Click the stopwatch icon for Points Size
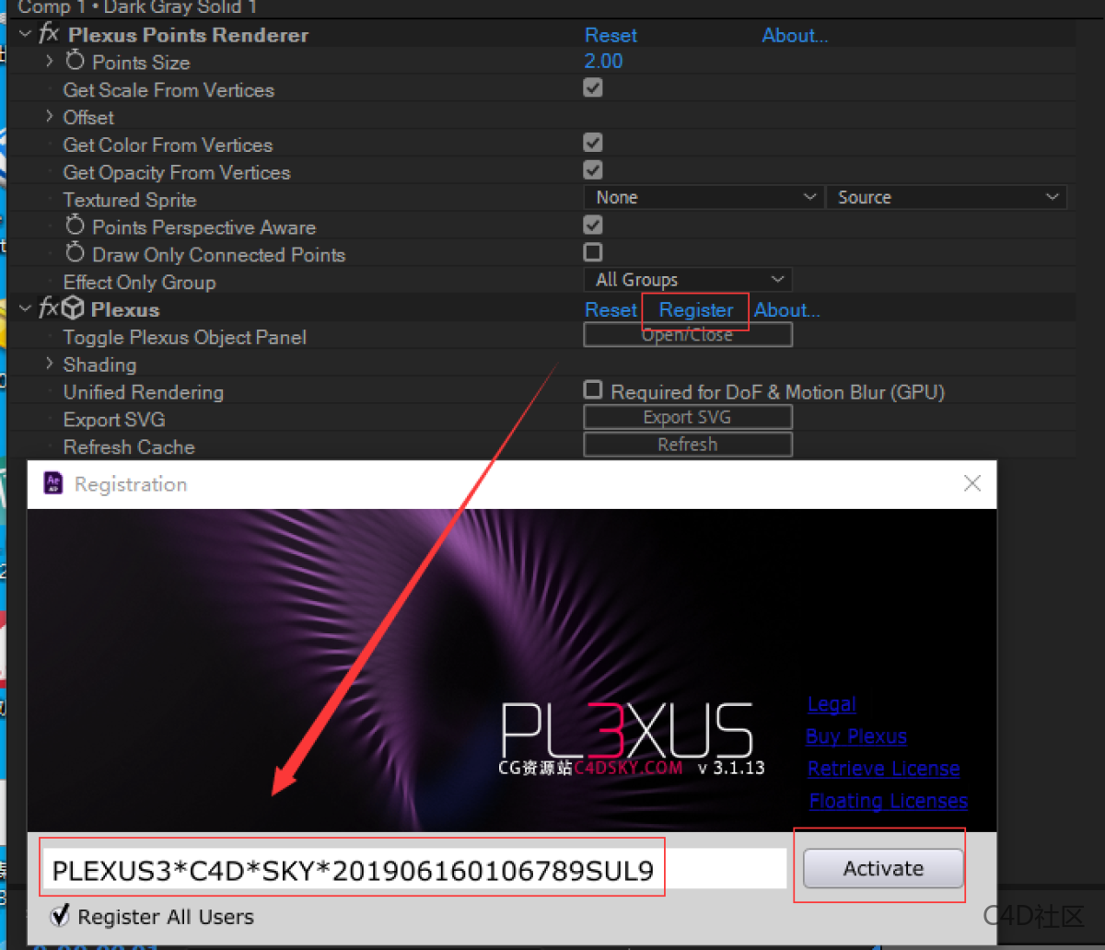This screenshot has width=1105, height=950. 74,62
